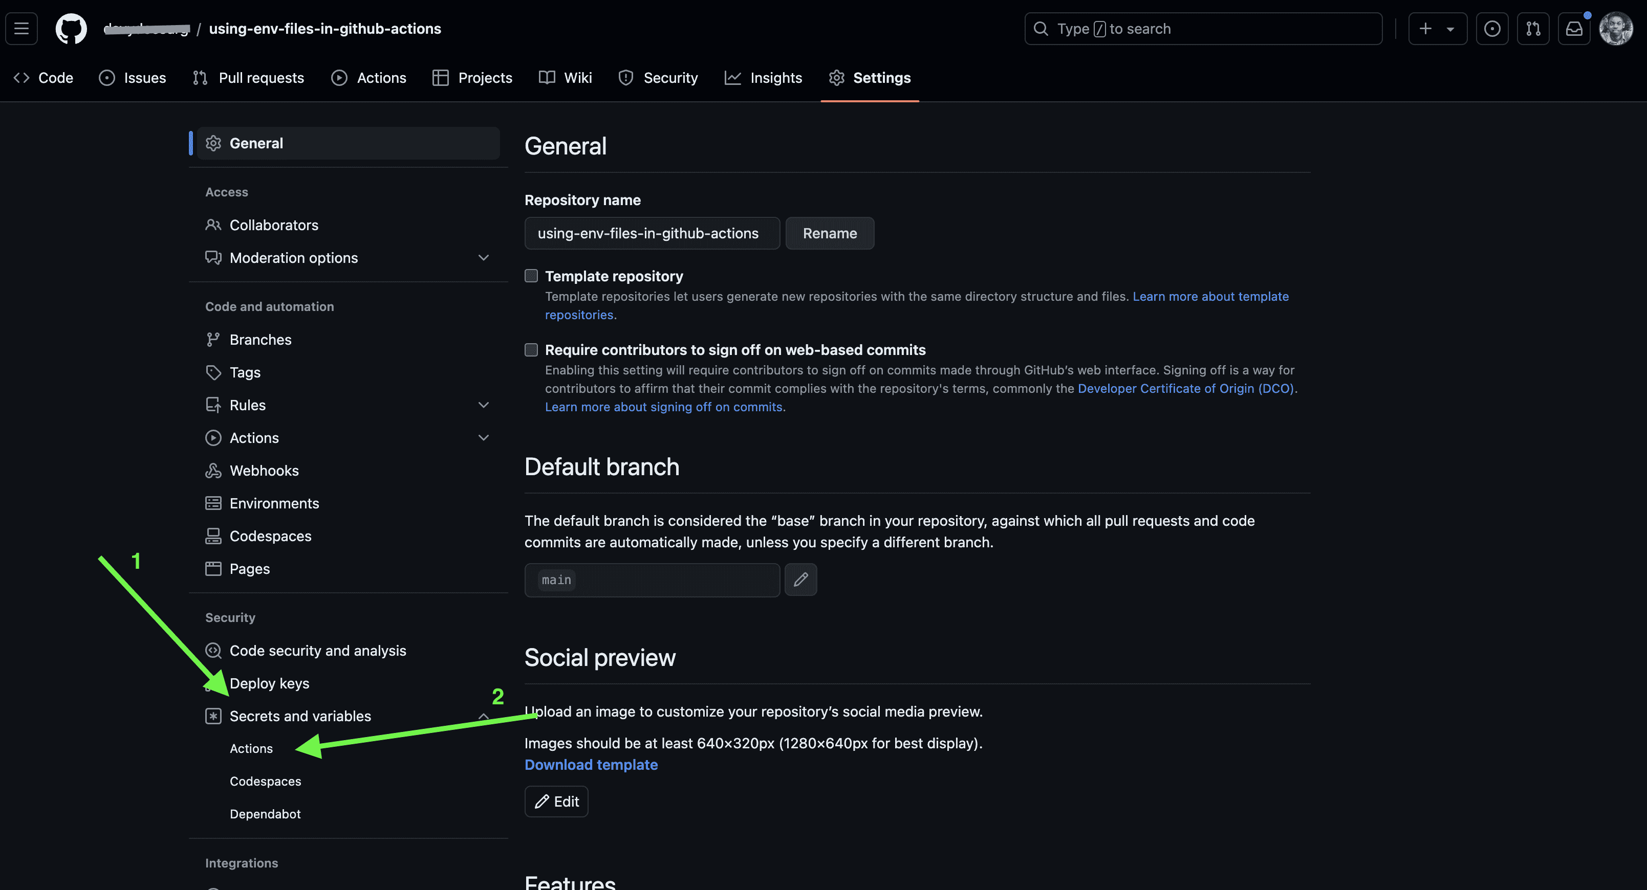
Task: Click the General gear icon in sidebar
Action: click(213, 143)
